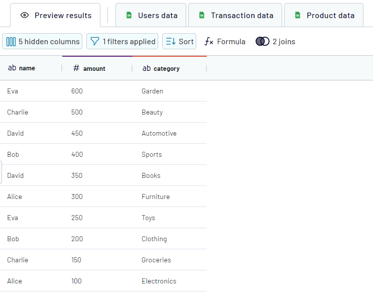Viewport: 373px width, 293px height.
Task: Click the Transaction data sheet icon
Action: 202,16
